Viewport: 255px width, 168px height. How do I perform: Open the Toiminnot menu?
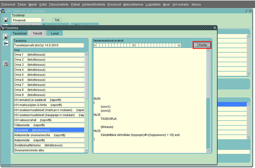[x=8, y=5]
